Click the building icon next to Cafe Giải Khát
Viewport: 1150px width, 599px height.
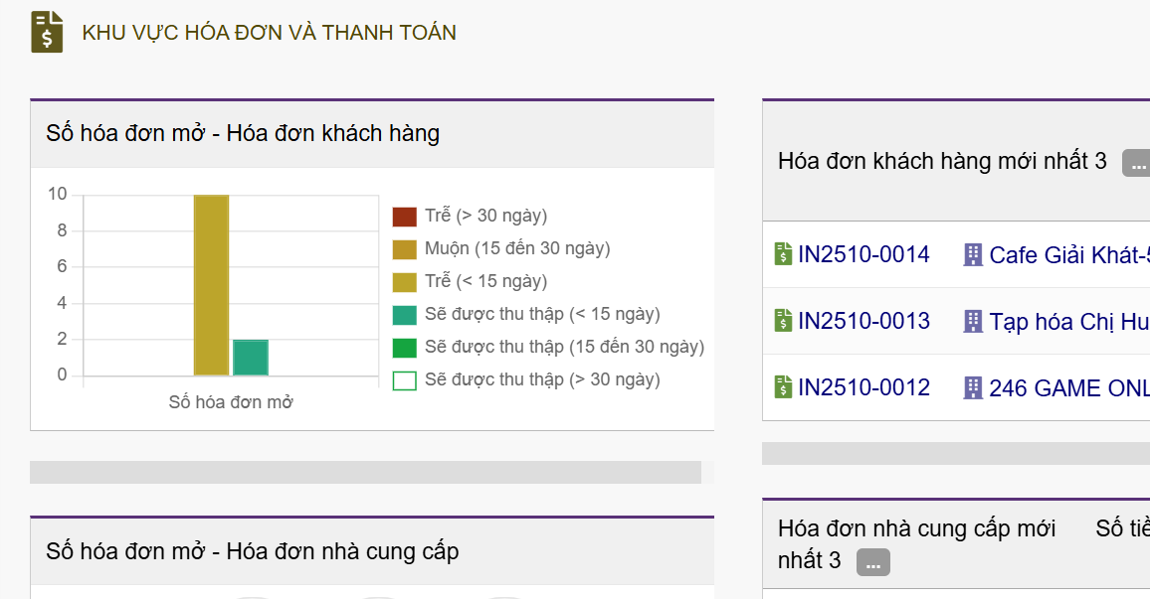[x=973, y=255]
